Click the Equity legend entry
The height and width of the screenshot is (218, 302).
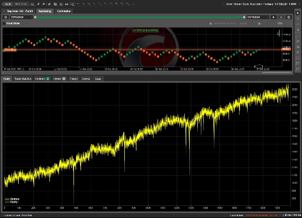point(11,202)
